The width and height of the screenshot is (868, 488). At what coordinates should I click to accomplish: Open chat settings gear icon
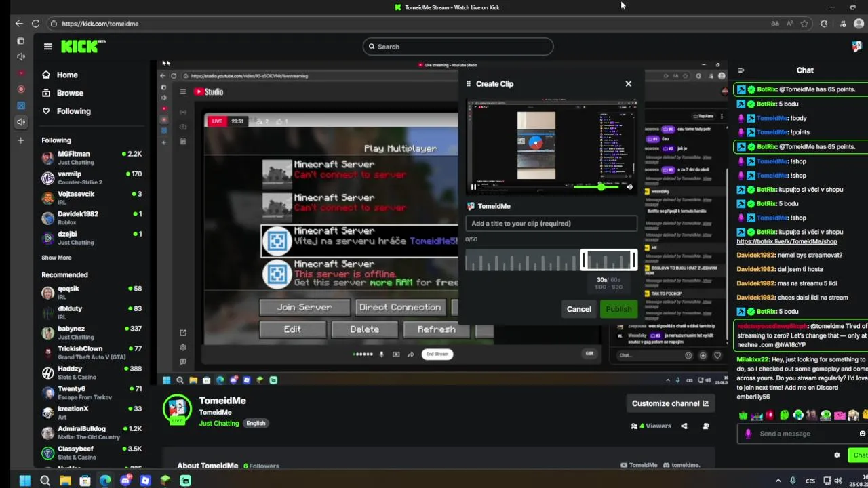point(837,455)
